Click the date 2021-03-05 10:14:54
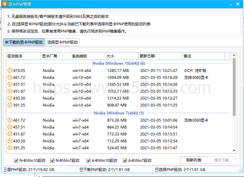 point(159,127)
